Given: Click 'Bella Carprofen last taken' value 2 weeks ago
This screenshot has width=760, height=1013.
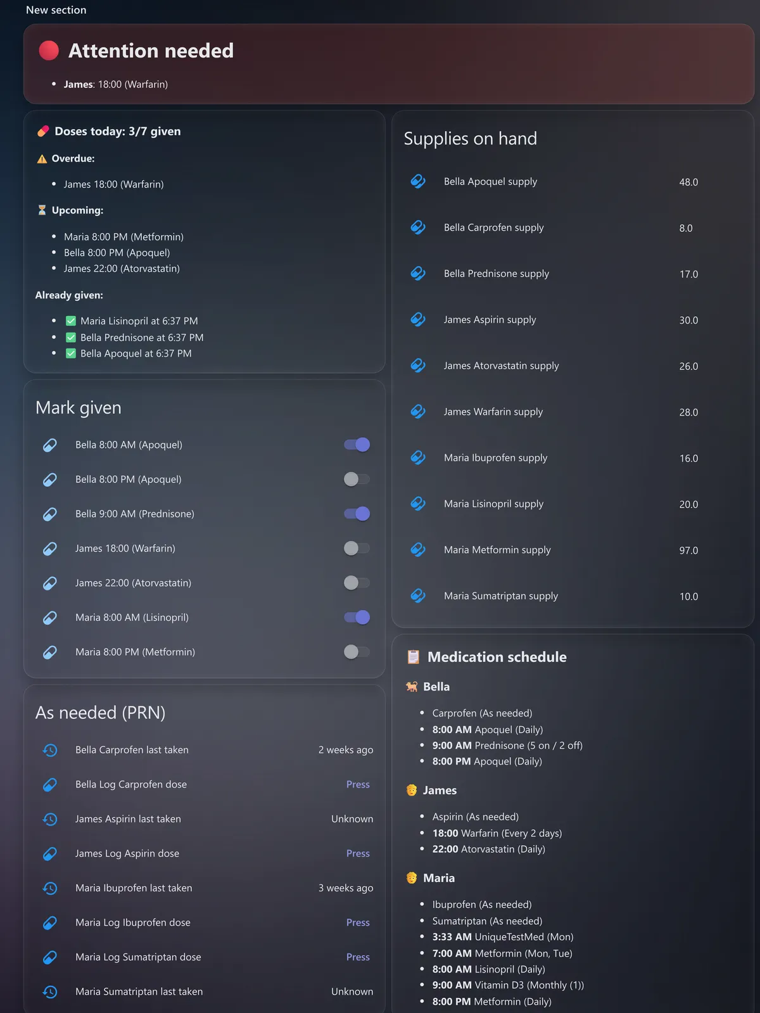Looking at the screenshot, I should point(346,750).
